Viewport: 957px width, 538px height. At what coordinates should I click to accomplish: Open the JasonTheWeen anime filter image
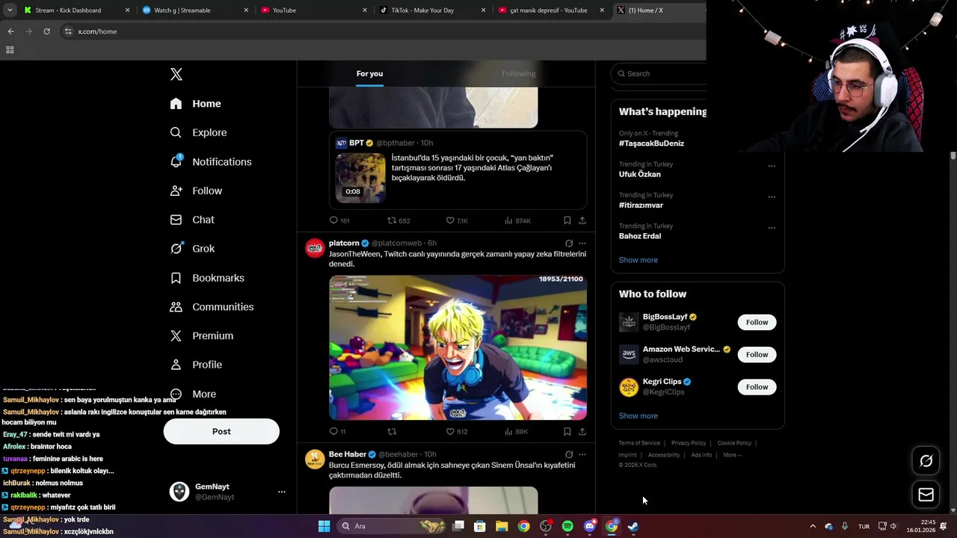pyautogui.click(x=458, y=347)
